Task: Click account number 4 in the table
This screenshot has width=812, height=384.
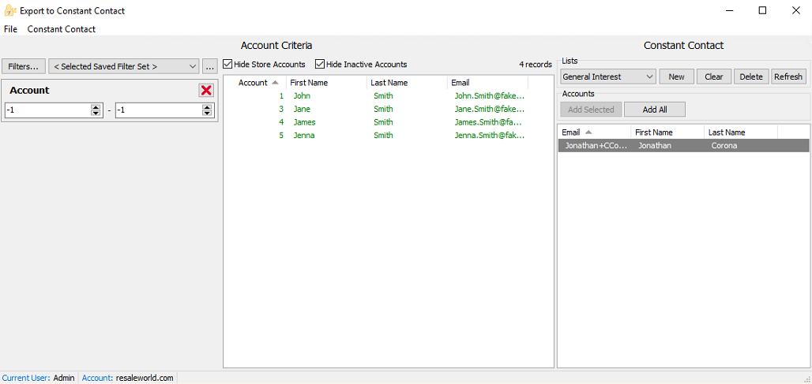Action: 281,122
